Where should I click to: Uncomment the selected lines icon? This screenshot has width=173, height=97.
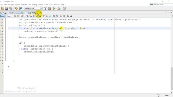coord(71,16)
